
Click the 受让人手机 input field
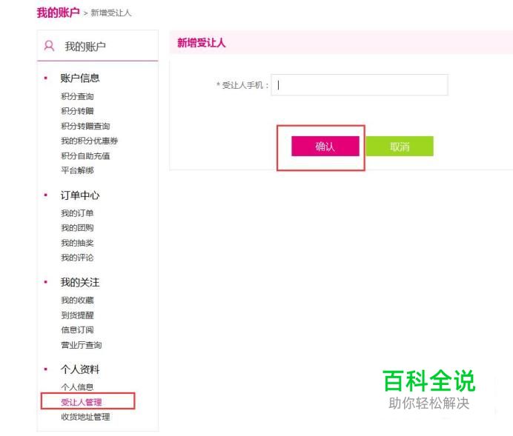click(360, 85)
